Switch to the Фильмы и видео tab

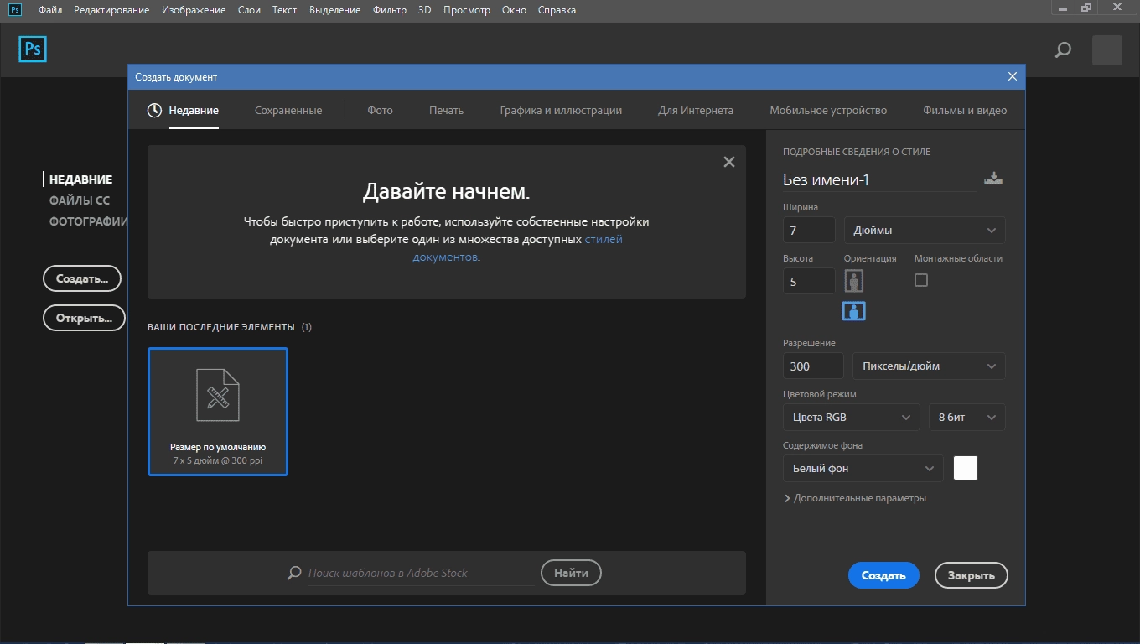965,110
